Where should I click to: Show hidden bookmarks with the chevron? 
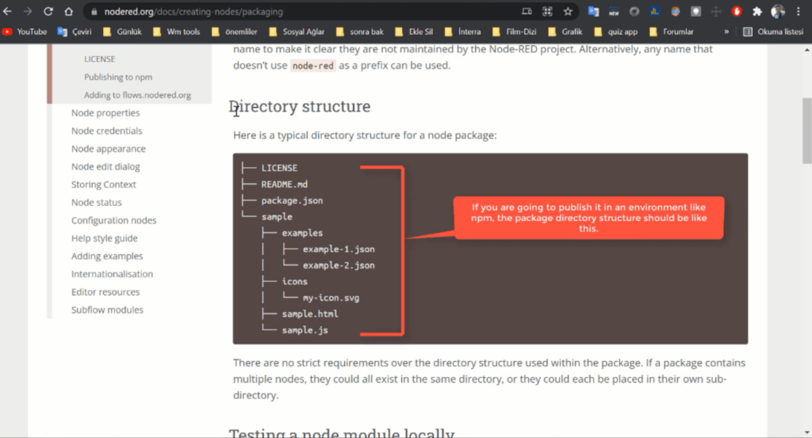point(726,32)
